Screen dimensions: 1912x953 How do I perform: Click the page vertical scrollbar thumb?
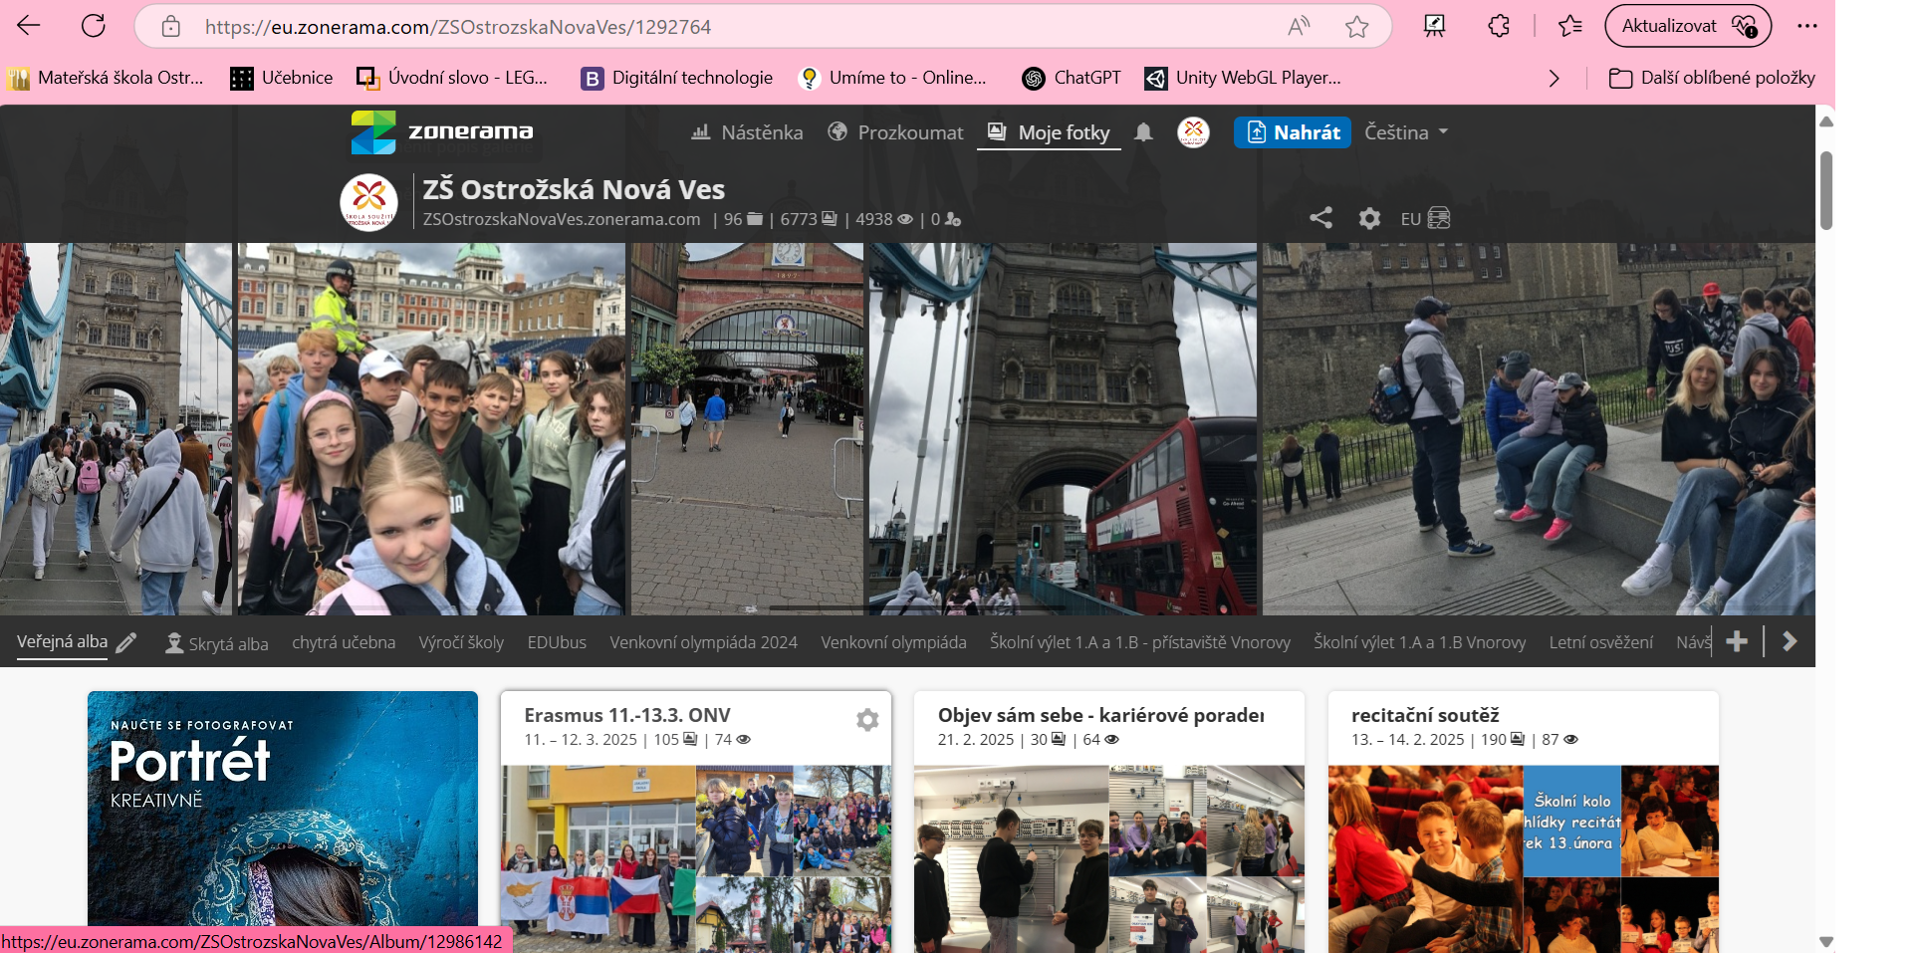pyautogui.click(x=1825, y=189)
